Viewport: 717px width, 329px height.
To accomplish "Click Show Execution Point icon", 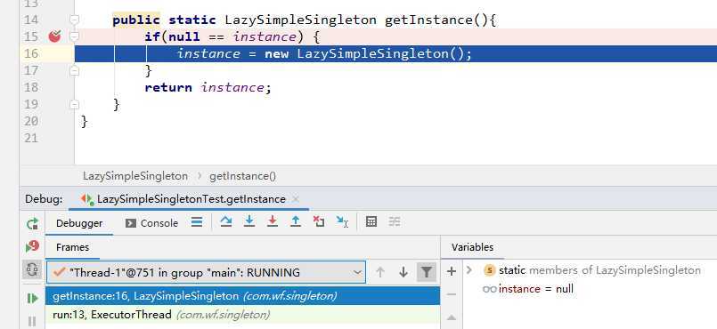I will [197, 222].
